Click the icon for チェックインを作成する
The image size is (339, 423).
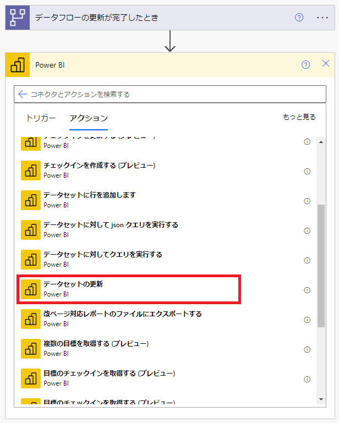(x=31, y=171)
